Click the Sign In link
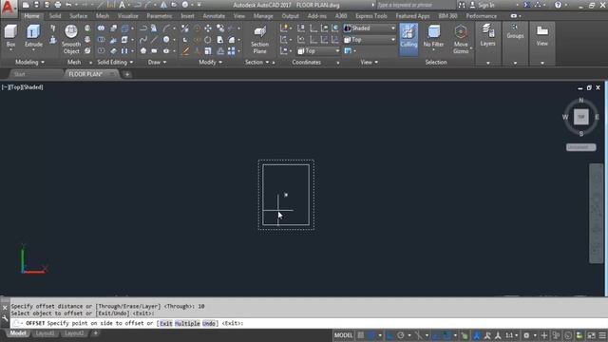Screen dimensions: 608x342 click(x=485, y=5)
